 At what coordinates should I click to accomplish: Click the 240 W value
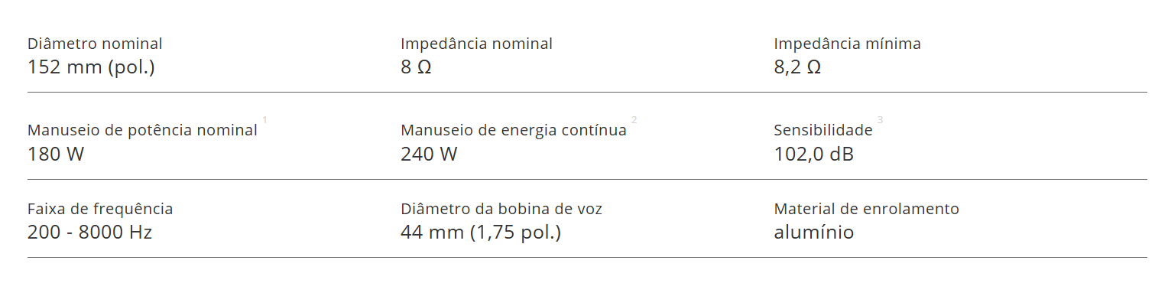tap(429, 154)
